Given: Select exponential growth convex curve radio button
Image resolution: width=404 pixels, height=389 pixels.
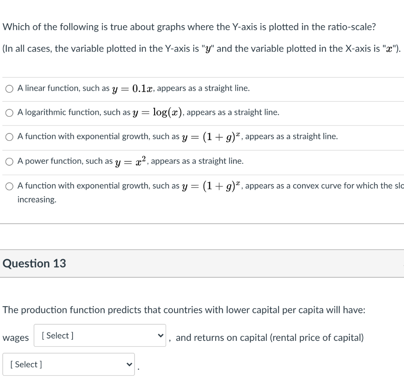Looking at the screenshot, I should tap(9, 186).
